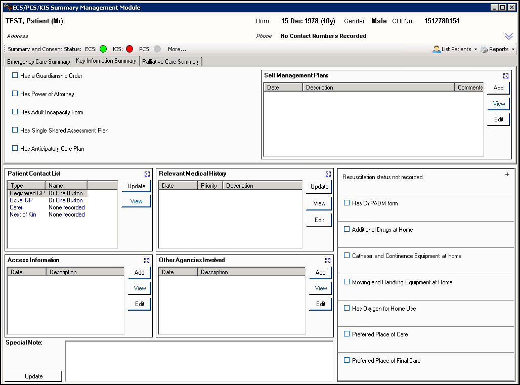Tick the Has a Guardianship Order checkbox
This screenshot has width=520, height=385.
click(x=15, y=75)
